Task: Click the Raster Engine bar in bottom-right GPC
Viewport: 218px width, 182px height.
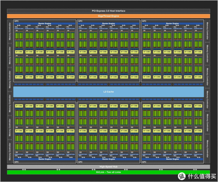Action: 172,159
